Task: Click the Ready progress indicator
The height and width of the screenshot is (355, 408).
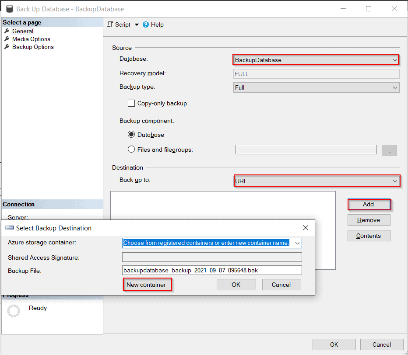Action: click(14, 311)
